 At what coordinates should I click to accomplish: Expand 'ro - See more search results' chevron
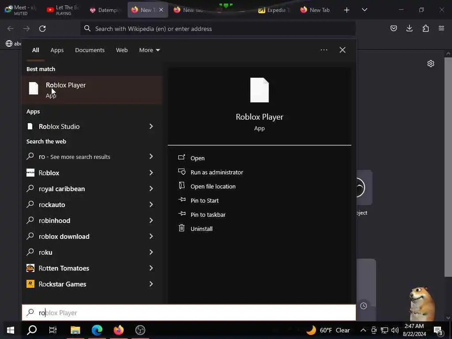[x=151, y=156]
